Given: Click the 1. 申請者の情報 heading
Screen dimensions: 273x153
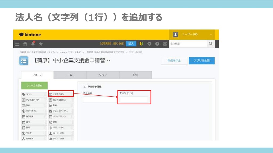Looking at the screenshot, I should 93,87.
